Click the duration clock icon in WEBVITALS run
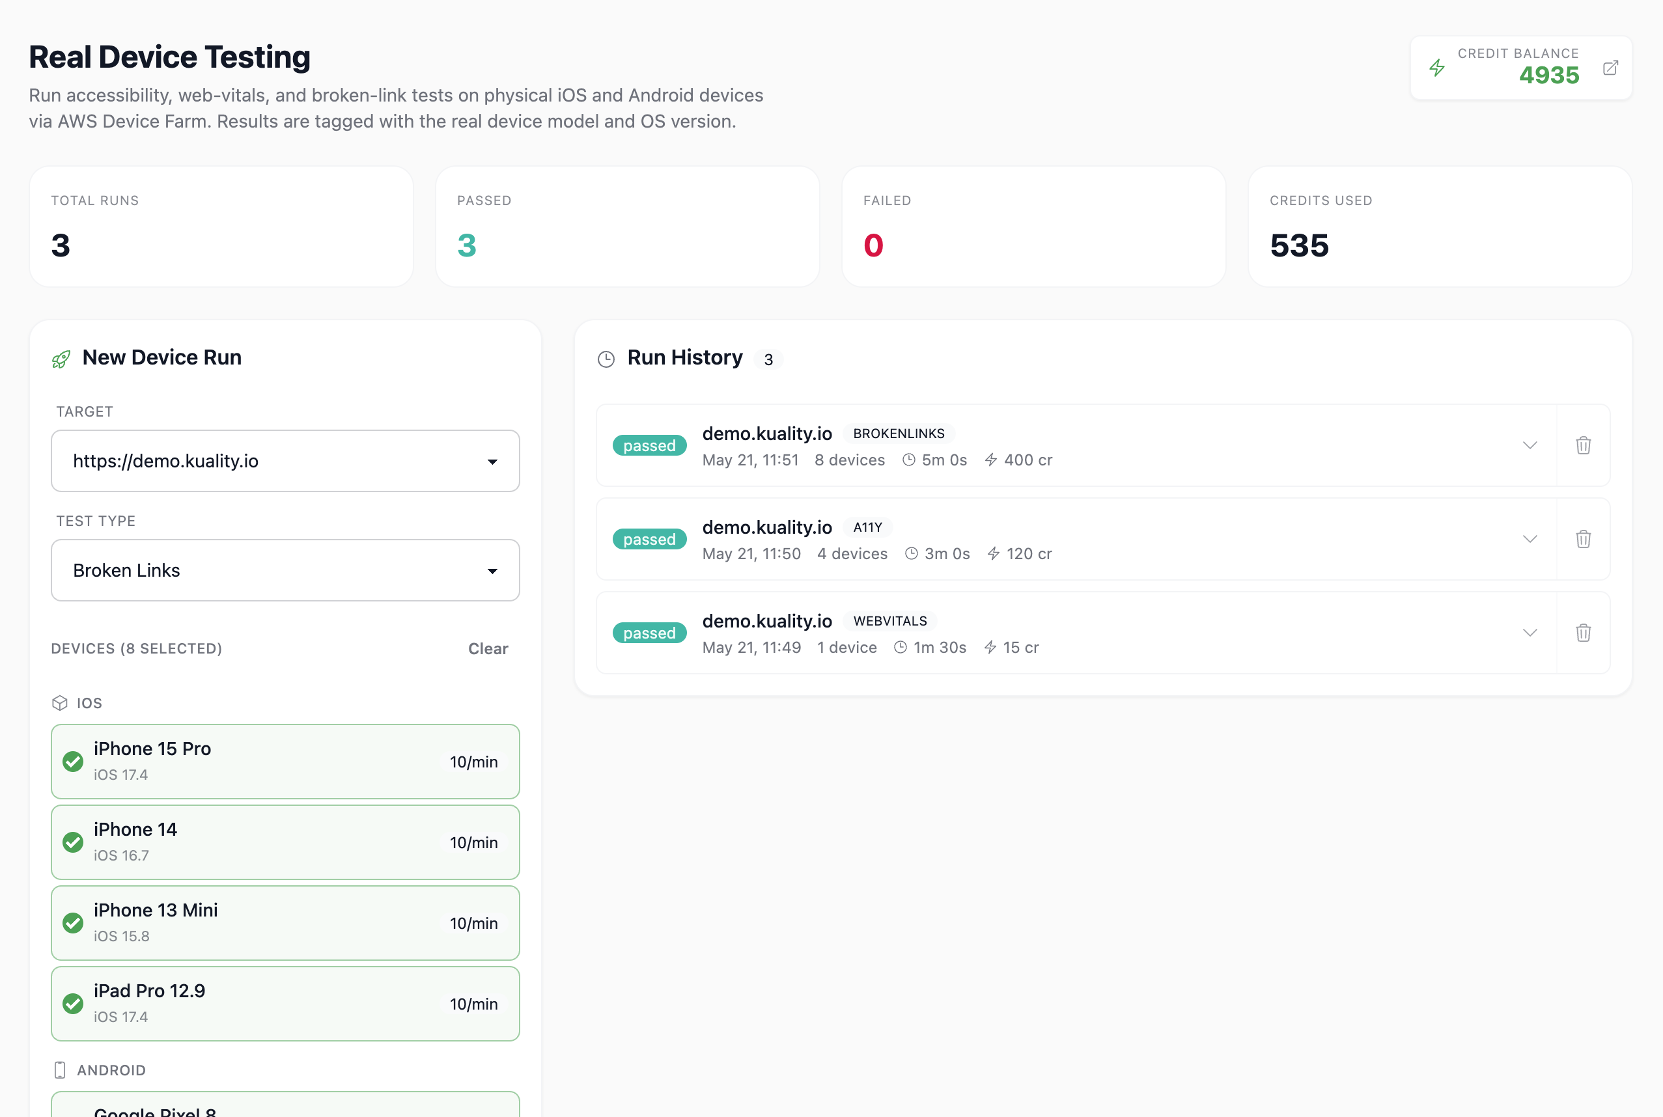Viewport: 1663px width, 1117px height. tap(901, 648)
